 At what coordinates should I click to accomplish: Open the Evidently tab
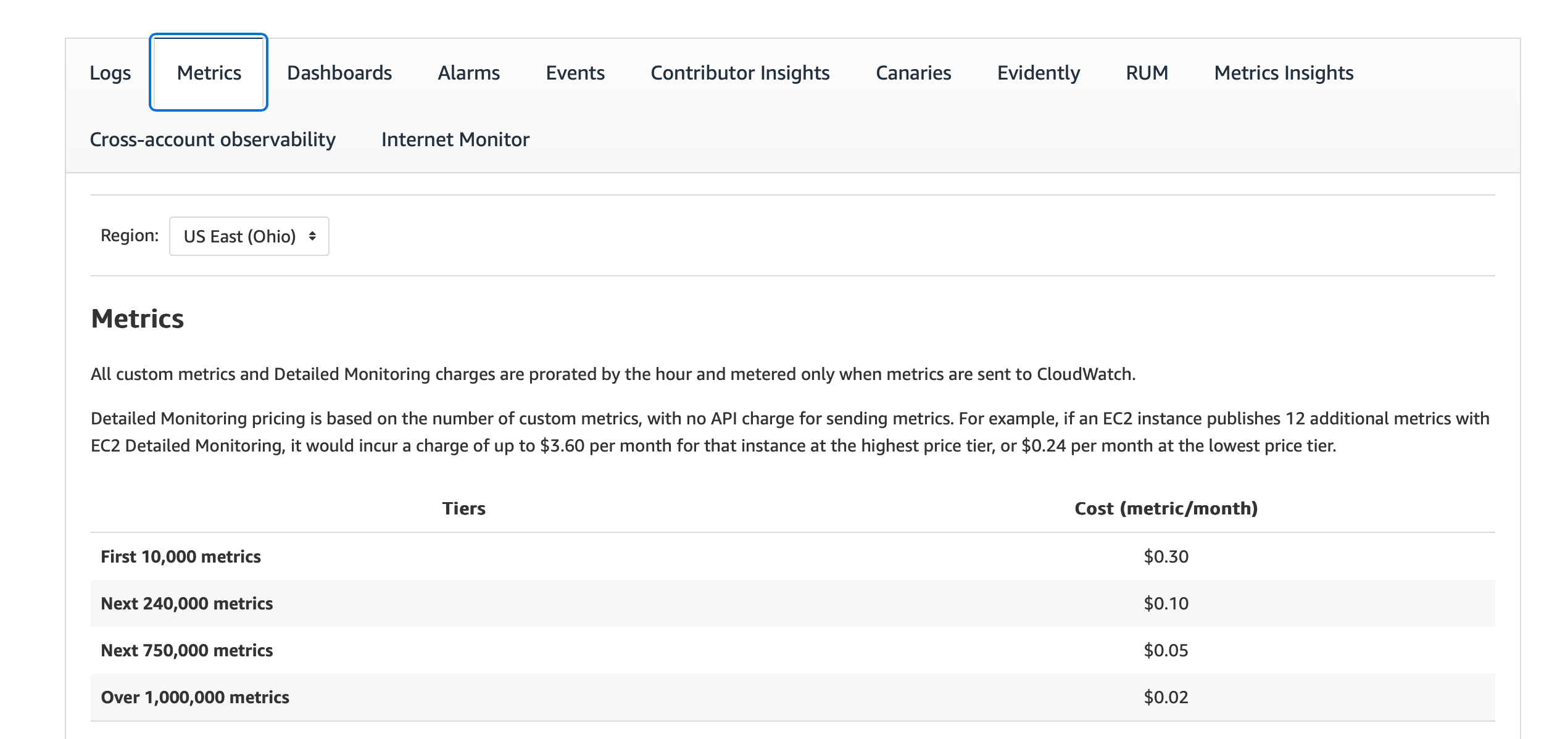[x=1039, y=73]
